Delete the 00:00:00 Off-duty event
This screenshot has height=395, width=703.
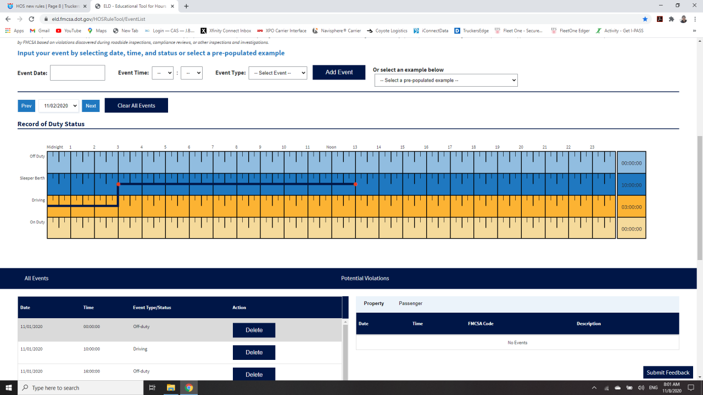tap(254, 330)
